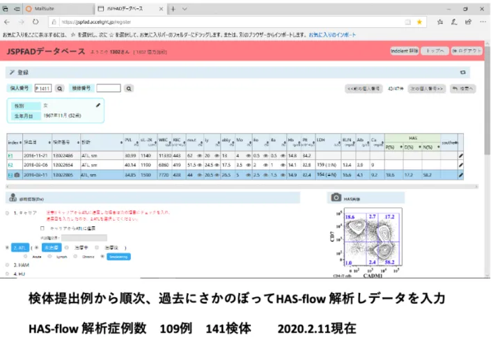Screen dimensions: 491x339
Task: Open browser favorites hub icon
Action: coord(440,22)
